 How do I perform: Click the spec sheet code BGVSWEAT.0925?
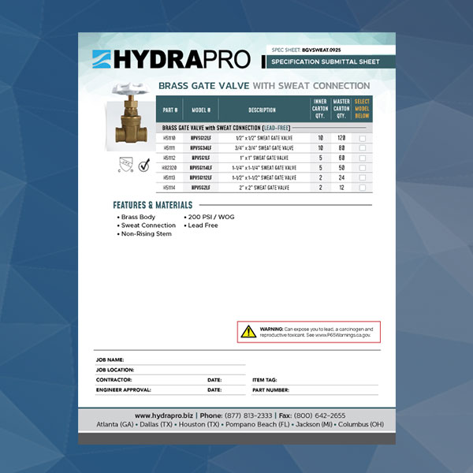pyautogui.click(x=322, y=50)
